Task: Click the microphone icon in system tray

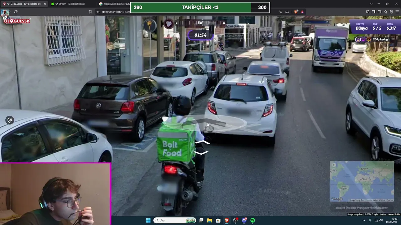Action: click(x=370, y=220)
